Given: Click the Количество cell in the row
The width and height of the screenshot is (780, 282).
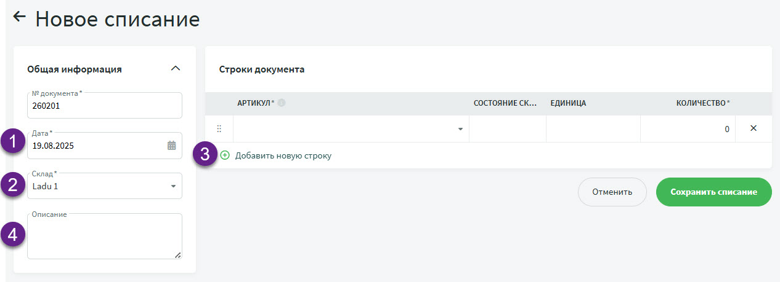Looking at the screenshot, I should click(x=687, y=129).
